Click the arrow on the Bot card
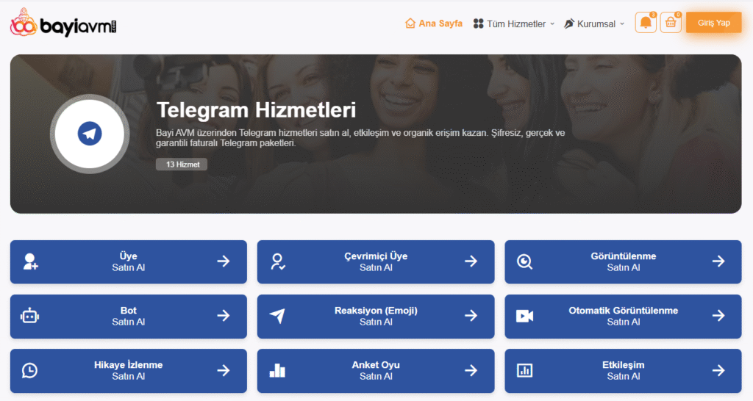Viewport: 753px width, 401px height. 224,316
